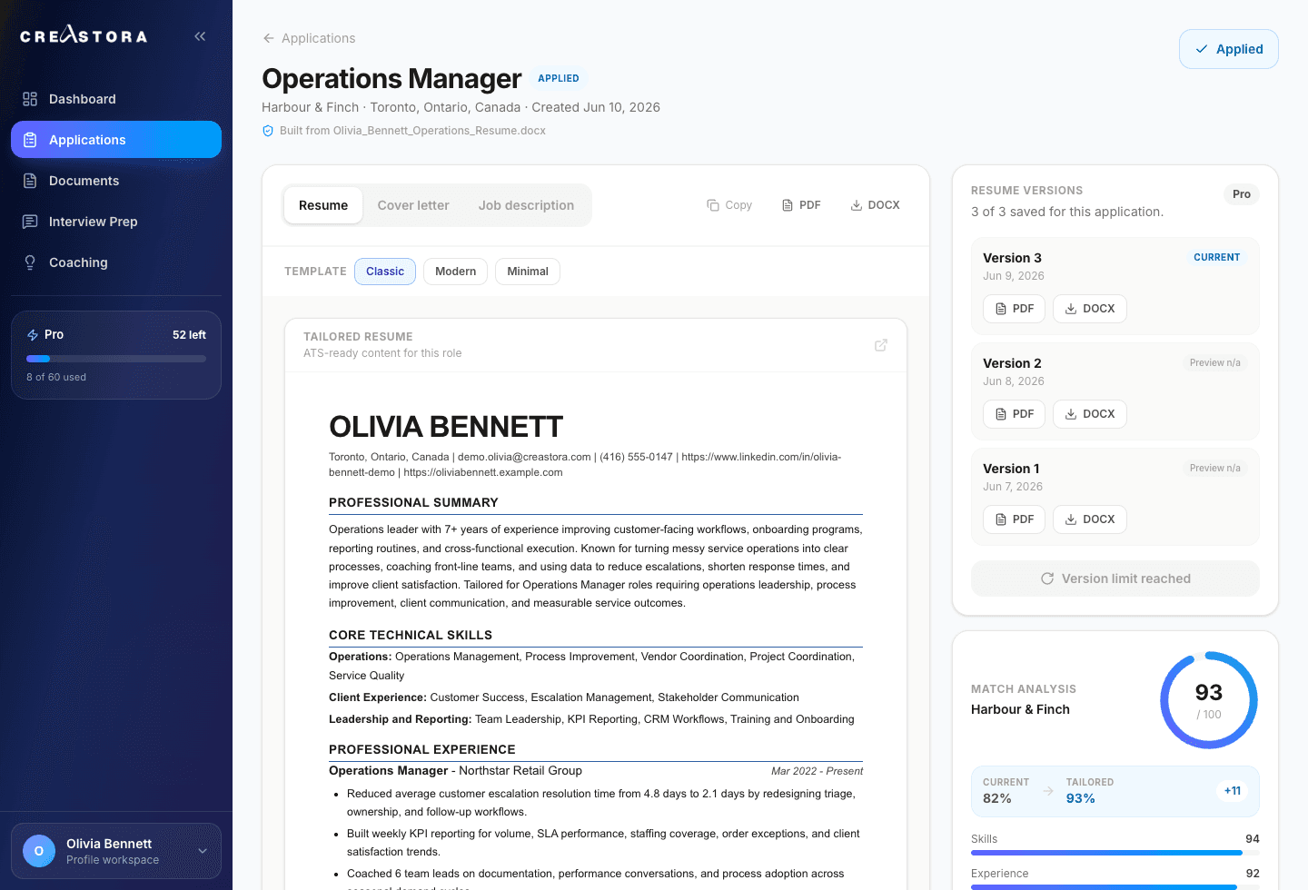Toggle the Applied status button

click(x=1228, y=49)
